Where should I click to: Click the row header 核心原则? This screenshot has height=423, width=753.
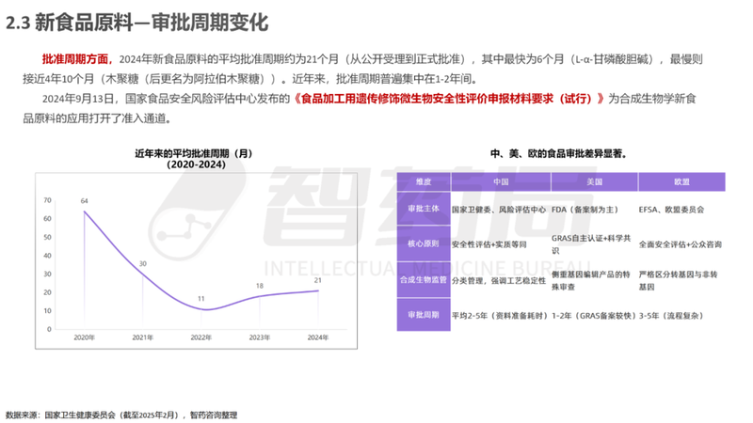[x=424, y=243]
